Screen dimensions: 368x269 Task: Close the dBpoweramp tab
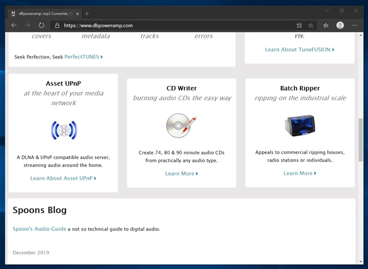coord(77,14)
